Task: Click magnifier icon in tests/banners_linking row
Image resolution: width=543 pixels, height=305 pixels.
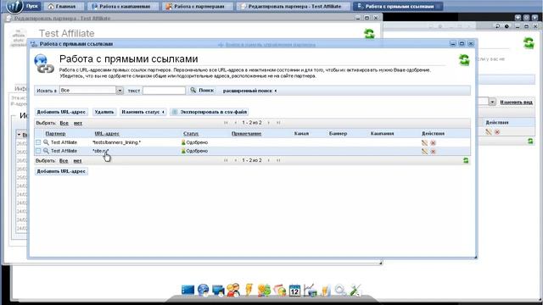Action: coord(46,142)
